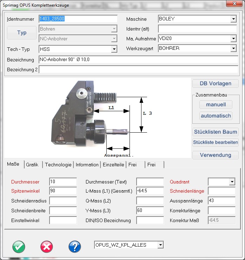Click Stückliste bearbeiten button
This screenshot has height=260, width=245.
pos(216,142)
